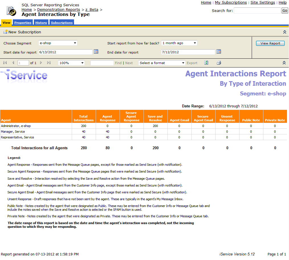Click the Public Note column header

251,116
